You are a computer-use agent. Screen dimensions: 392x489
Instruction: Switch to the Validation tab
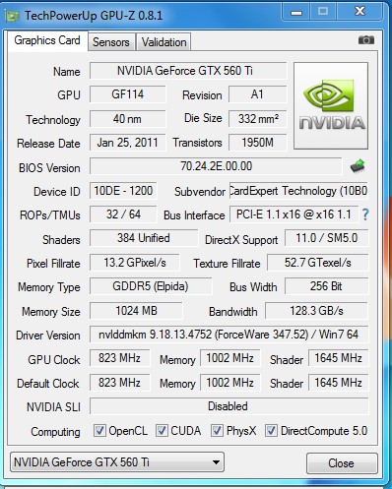coord(163,42)
